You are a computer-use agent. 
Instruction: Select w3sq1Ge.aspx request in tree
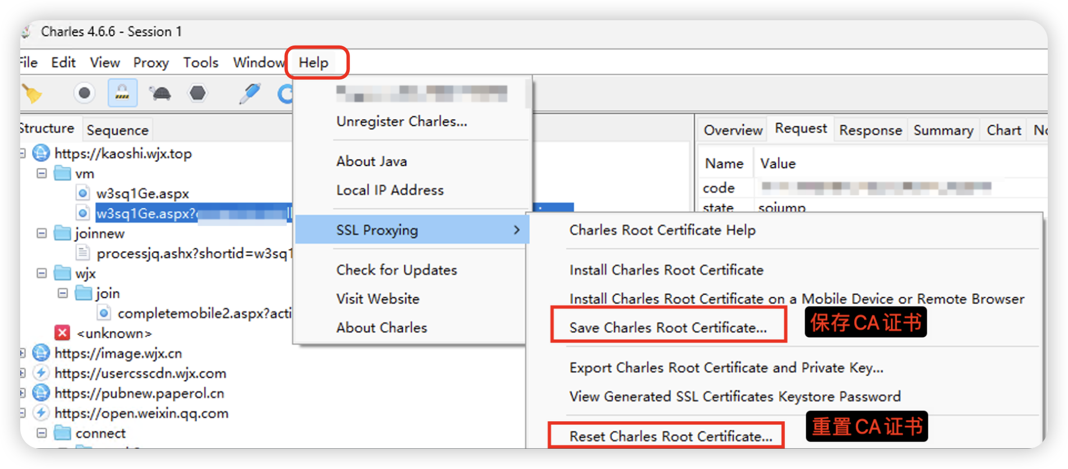tap(142, 193)
